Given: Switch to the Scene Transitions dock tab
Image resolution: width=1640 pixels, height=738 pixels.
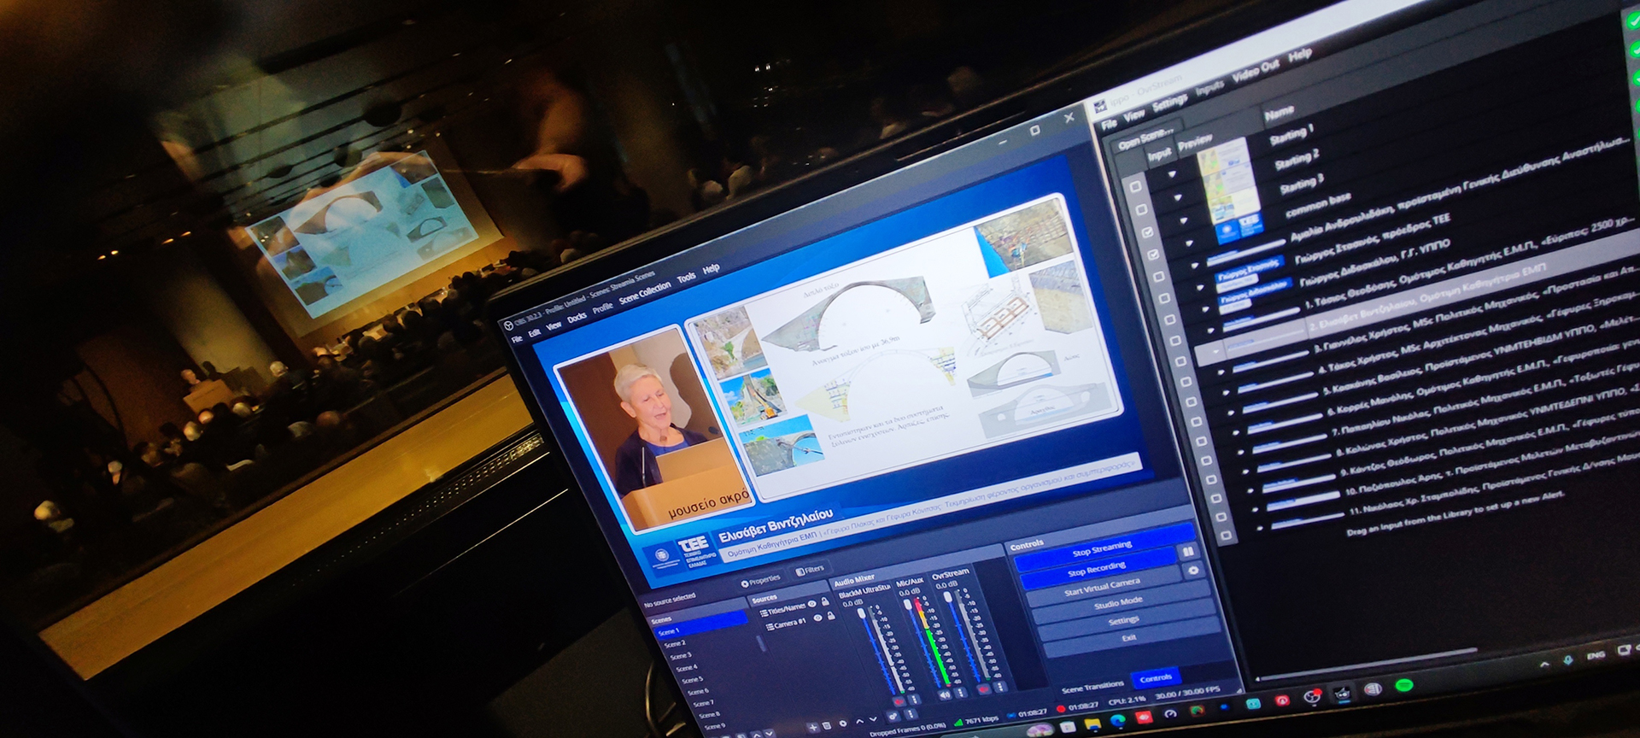Looking at the screenshot, I should (1092, 688).
